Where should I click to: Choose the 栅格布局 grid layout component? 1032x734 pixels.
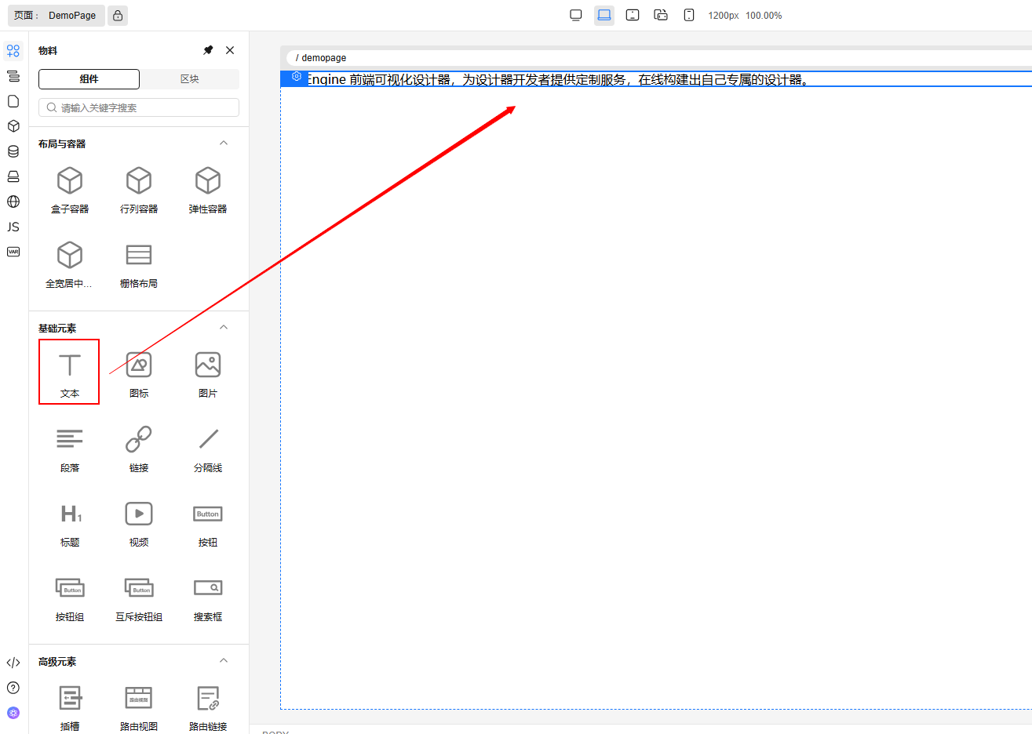139,263
